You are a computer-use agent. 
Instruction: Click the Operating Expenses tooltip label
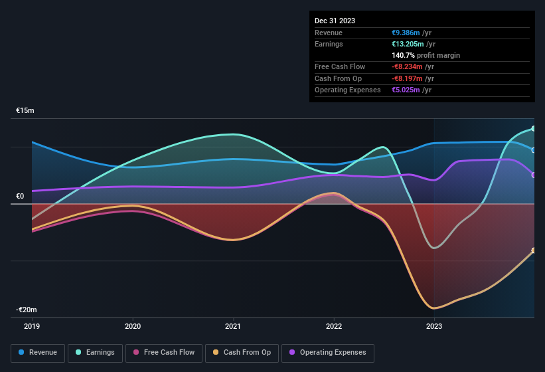tap(348, 90)
